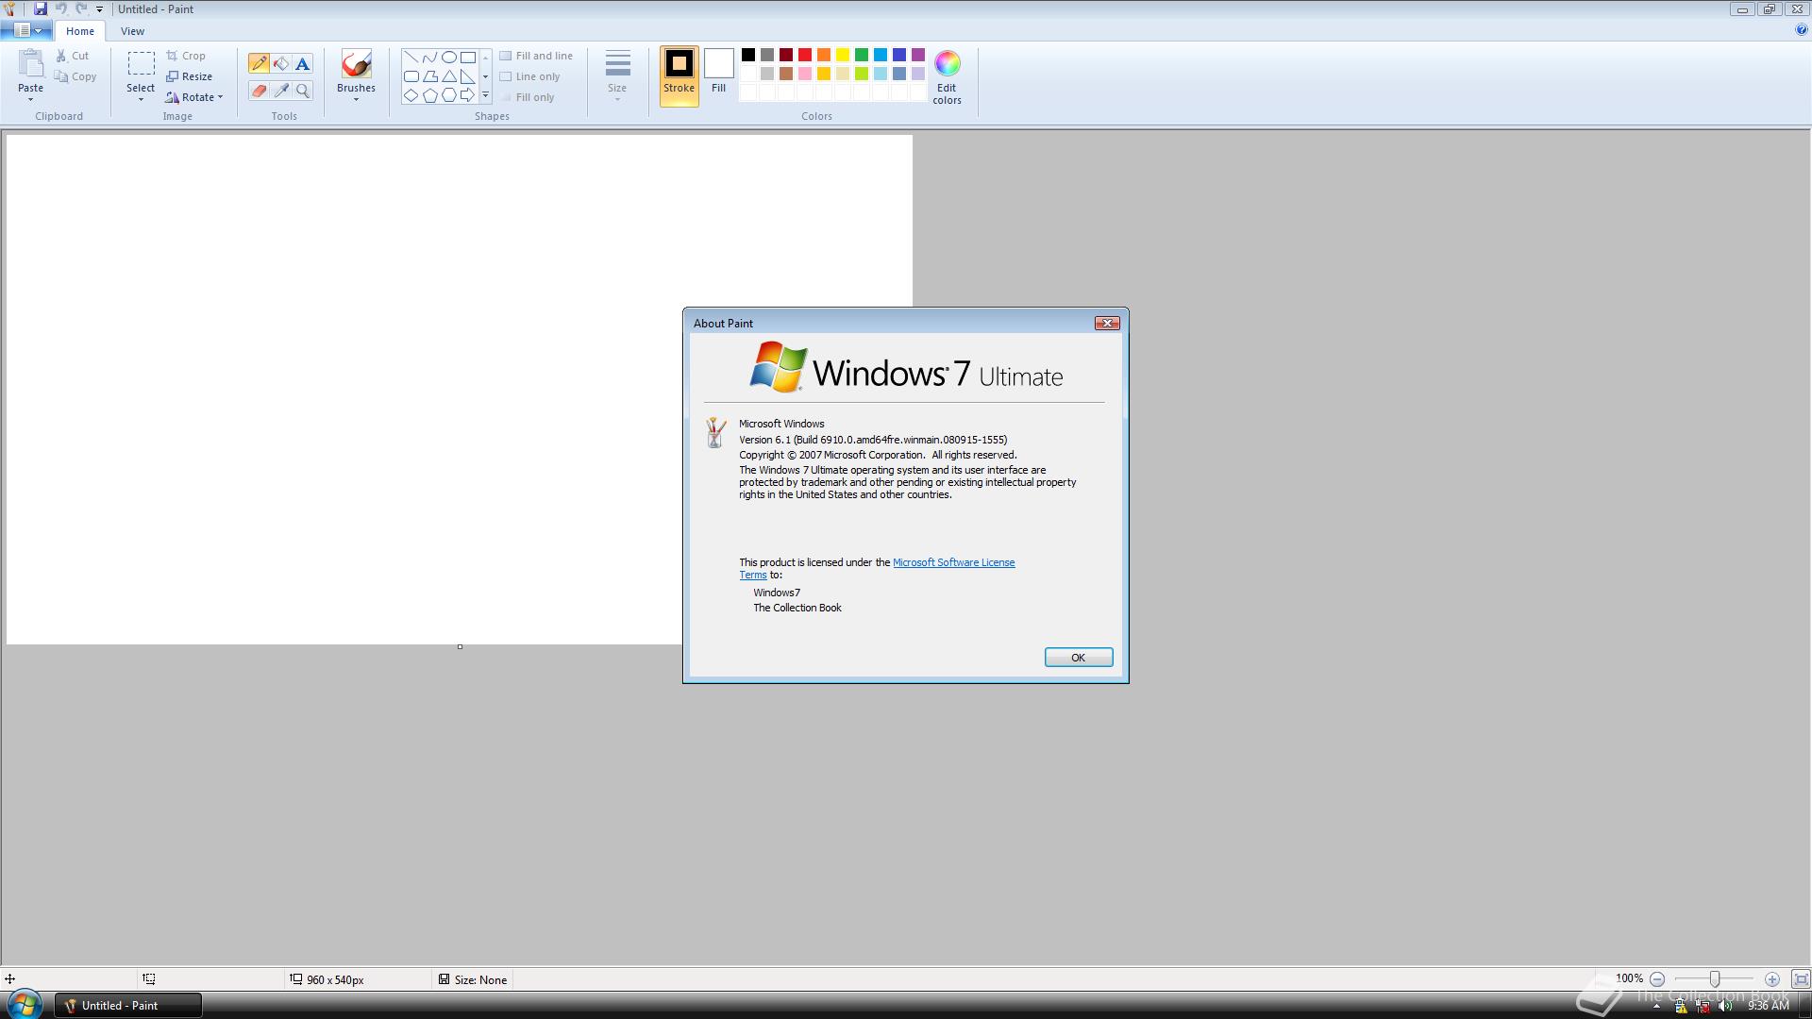Move the Shapes gallery down one row
This screenshot has width=1812, height=1019.
(x=485, y=76)
